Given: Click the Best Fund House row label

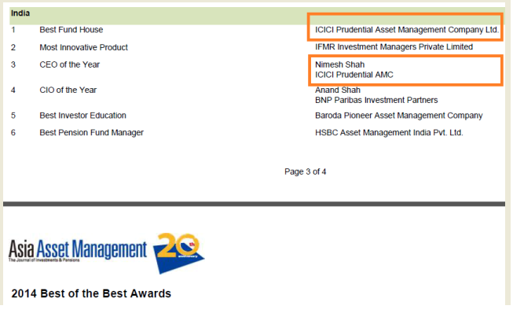Looking at the screenshot, I should (71, 30).
